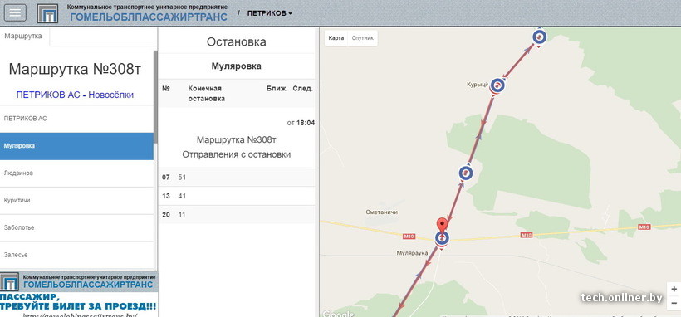Click the ПЕТРИКОВ АС - Новосёлки route link
This screenshot has height=317, width=681.
[x=75, y=95]
